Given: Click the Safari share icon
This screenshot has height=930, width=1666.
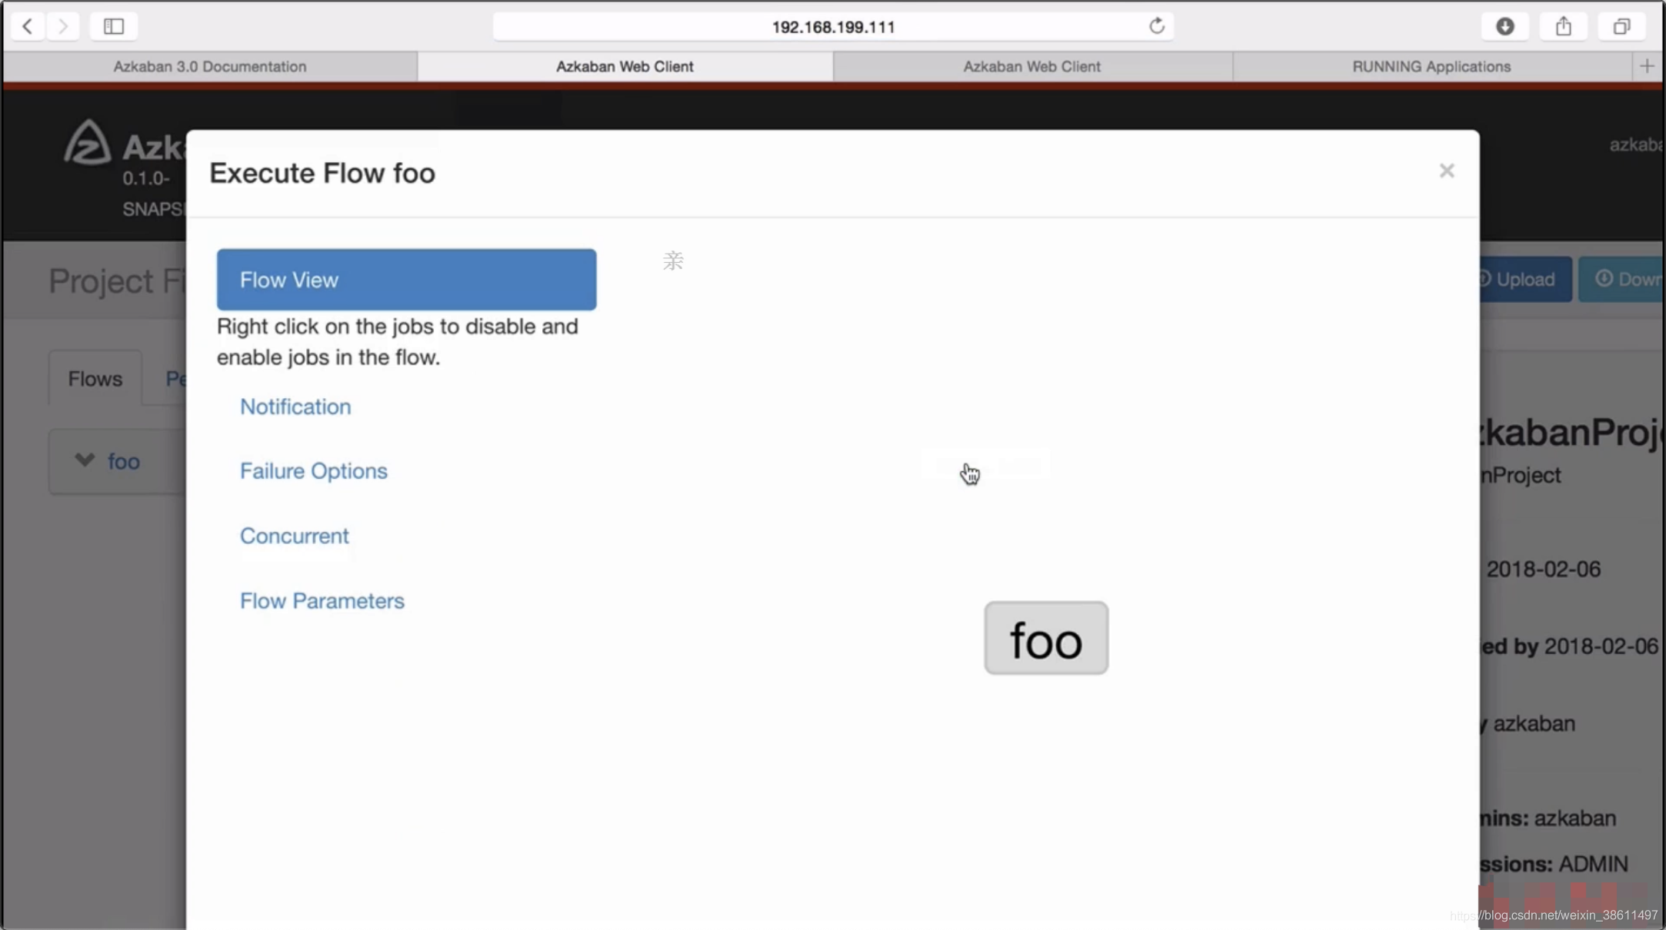Looking at the screenshot, I should click(1564, 26).
